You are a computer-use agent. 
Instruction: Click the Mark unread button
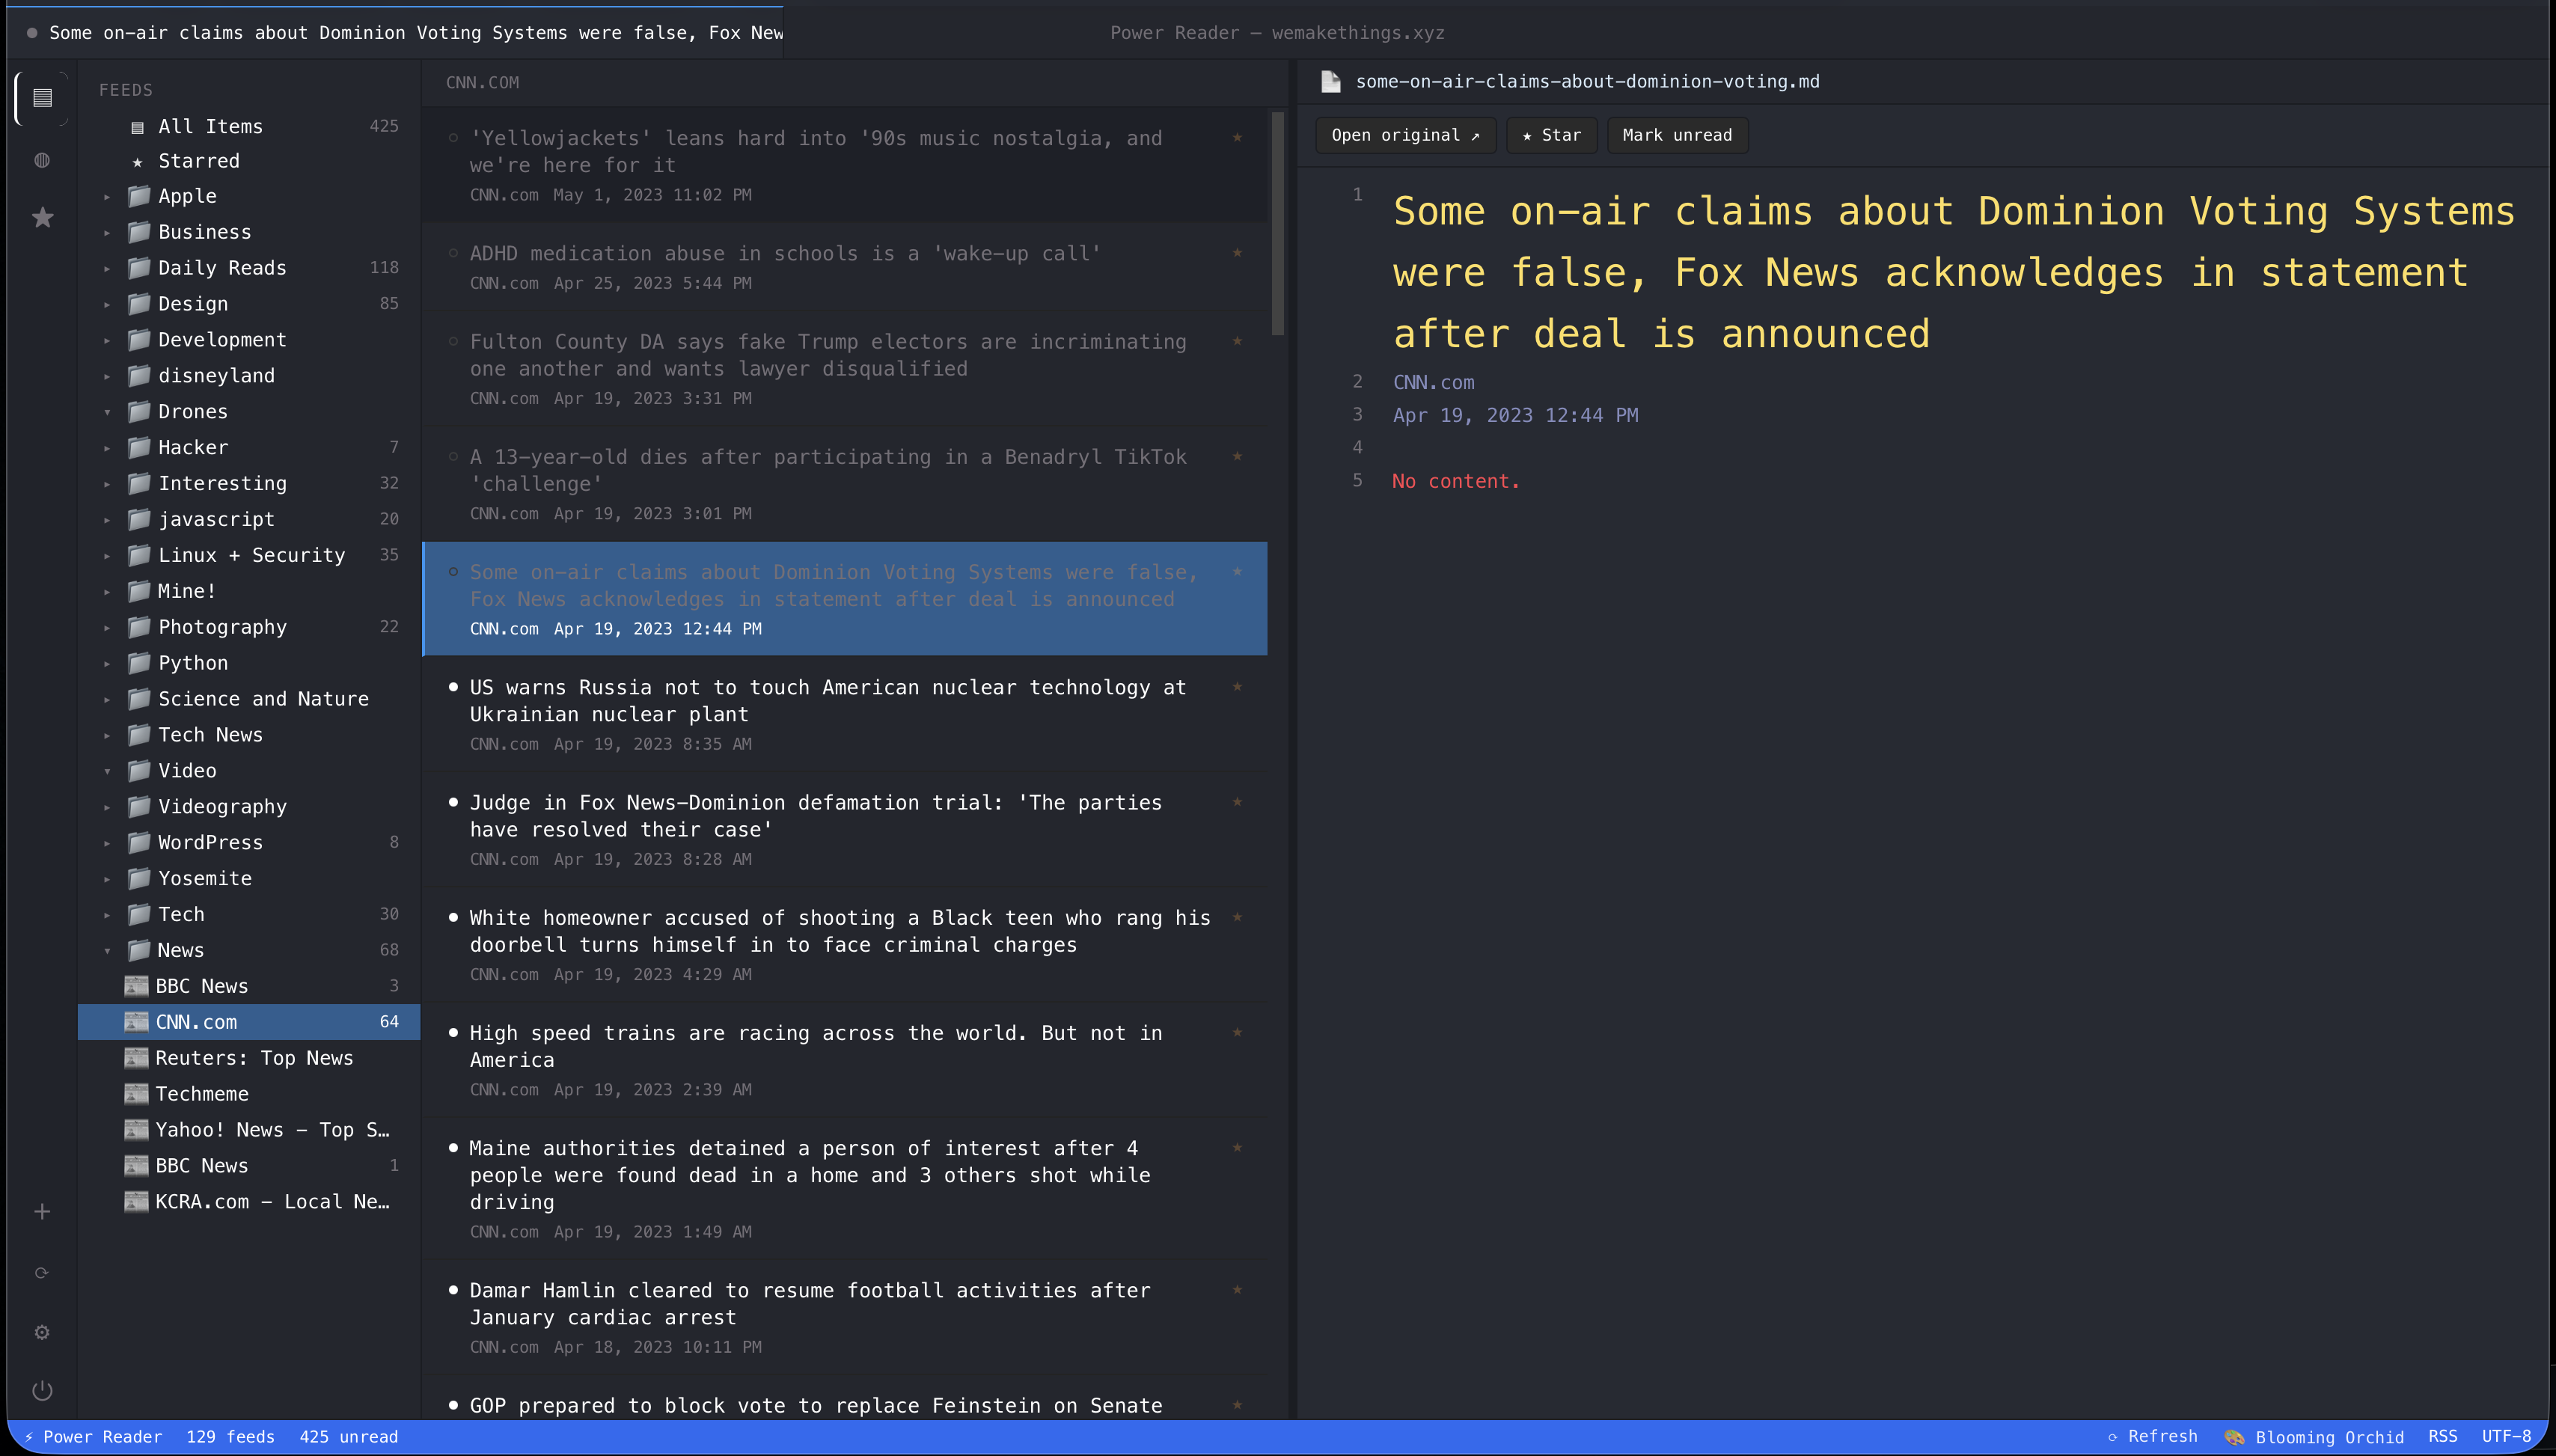pos(1677,135)
